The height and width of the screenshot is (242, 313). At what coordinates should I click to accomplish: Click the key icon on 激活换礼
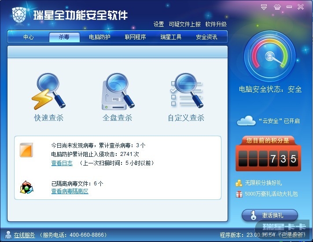point(253,215)
